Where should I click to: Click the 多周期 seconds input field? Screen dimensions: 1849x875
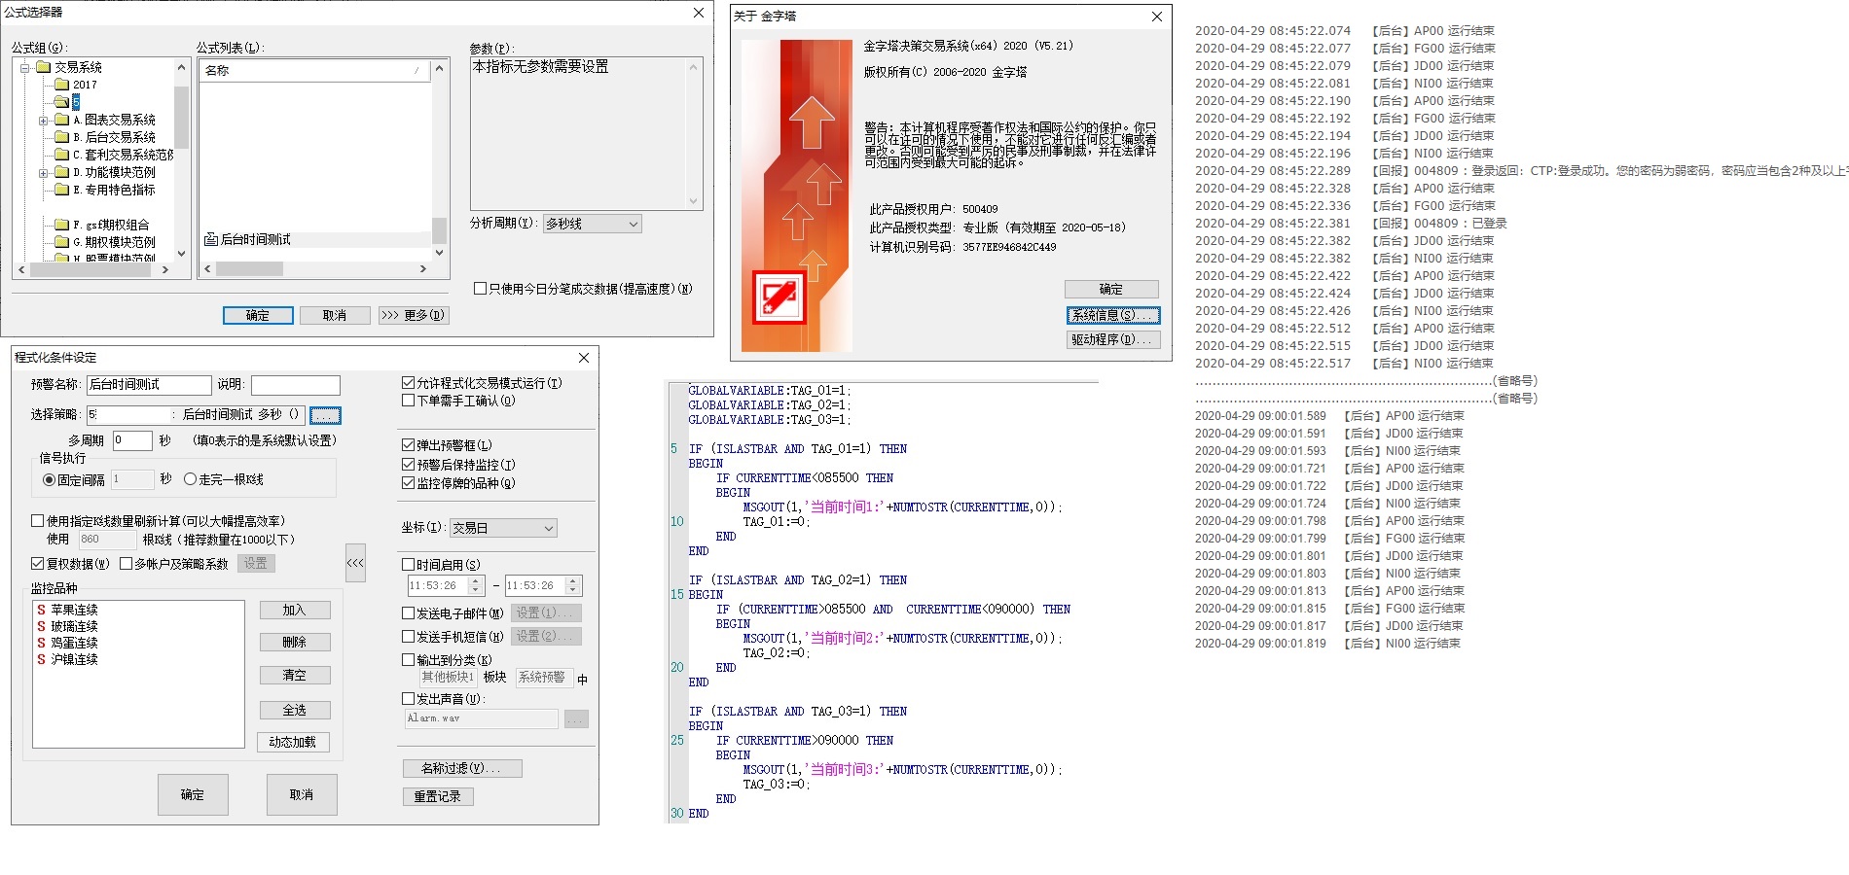pos(132,440)
